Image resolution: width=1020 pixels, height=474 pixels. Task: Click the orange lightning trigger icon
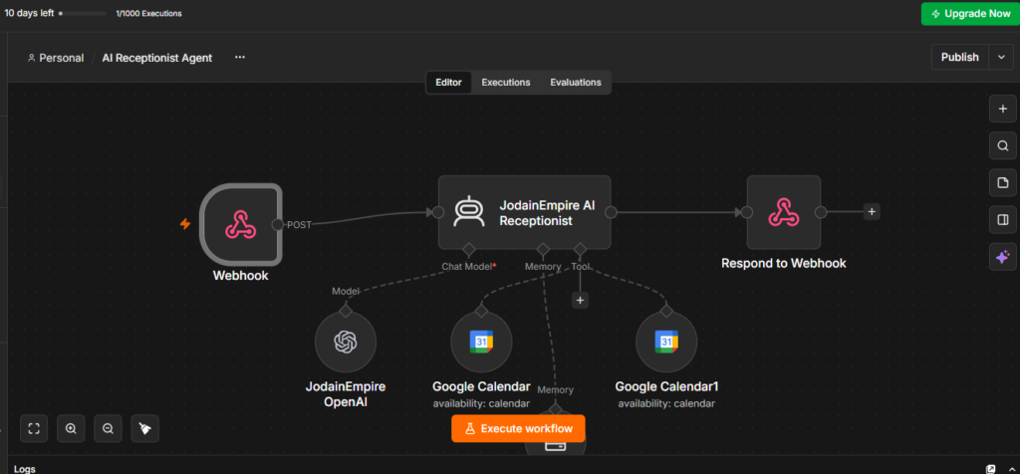pyautogui.click(x=185, y=224)
